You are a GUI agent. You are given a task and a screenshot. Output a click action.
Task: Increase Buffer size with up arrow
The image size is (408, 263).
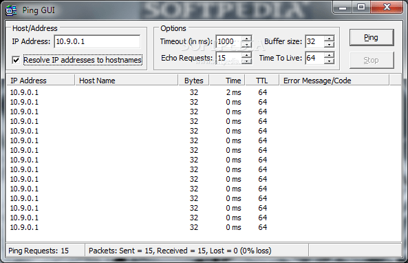click(329, 39)
